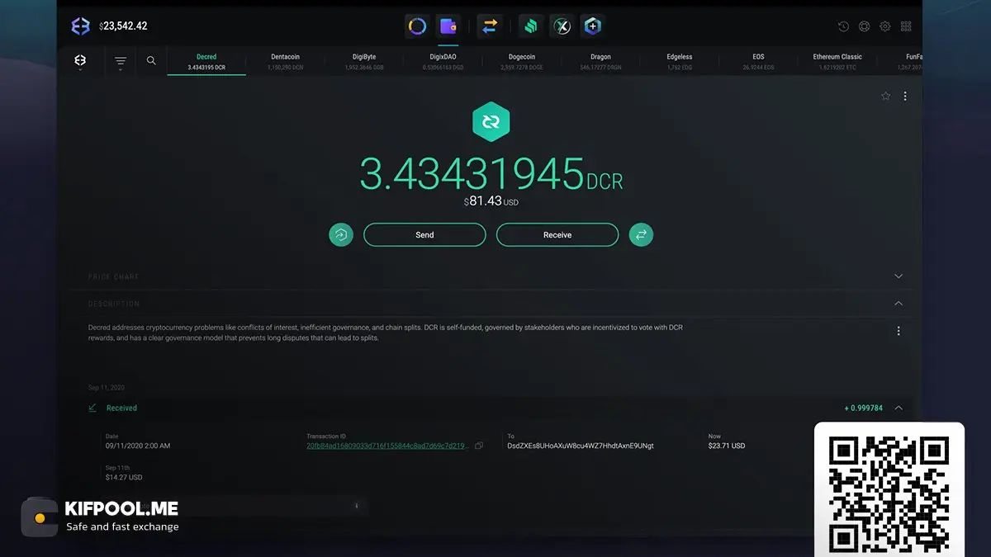This screenshot has height=557, width=991.
Task: Open the Portfolio ring icon
Action: click(x=417, y=26)
